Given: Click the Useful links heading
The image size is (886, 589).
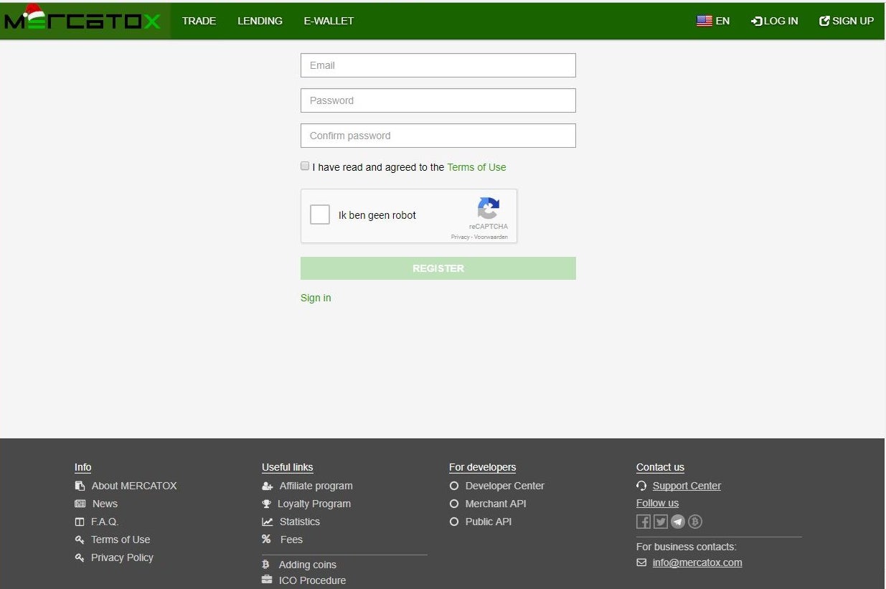Looking at the screenshot, I should point(288,467).
